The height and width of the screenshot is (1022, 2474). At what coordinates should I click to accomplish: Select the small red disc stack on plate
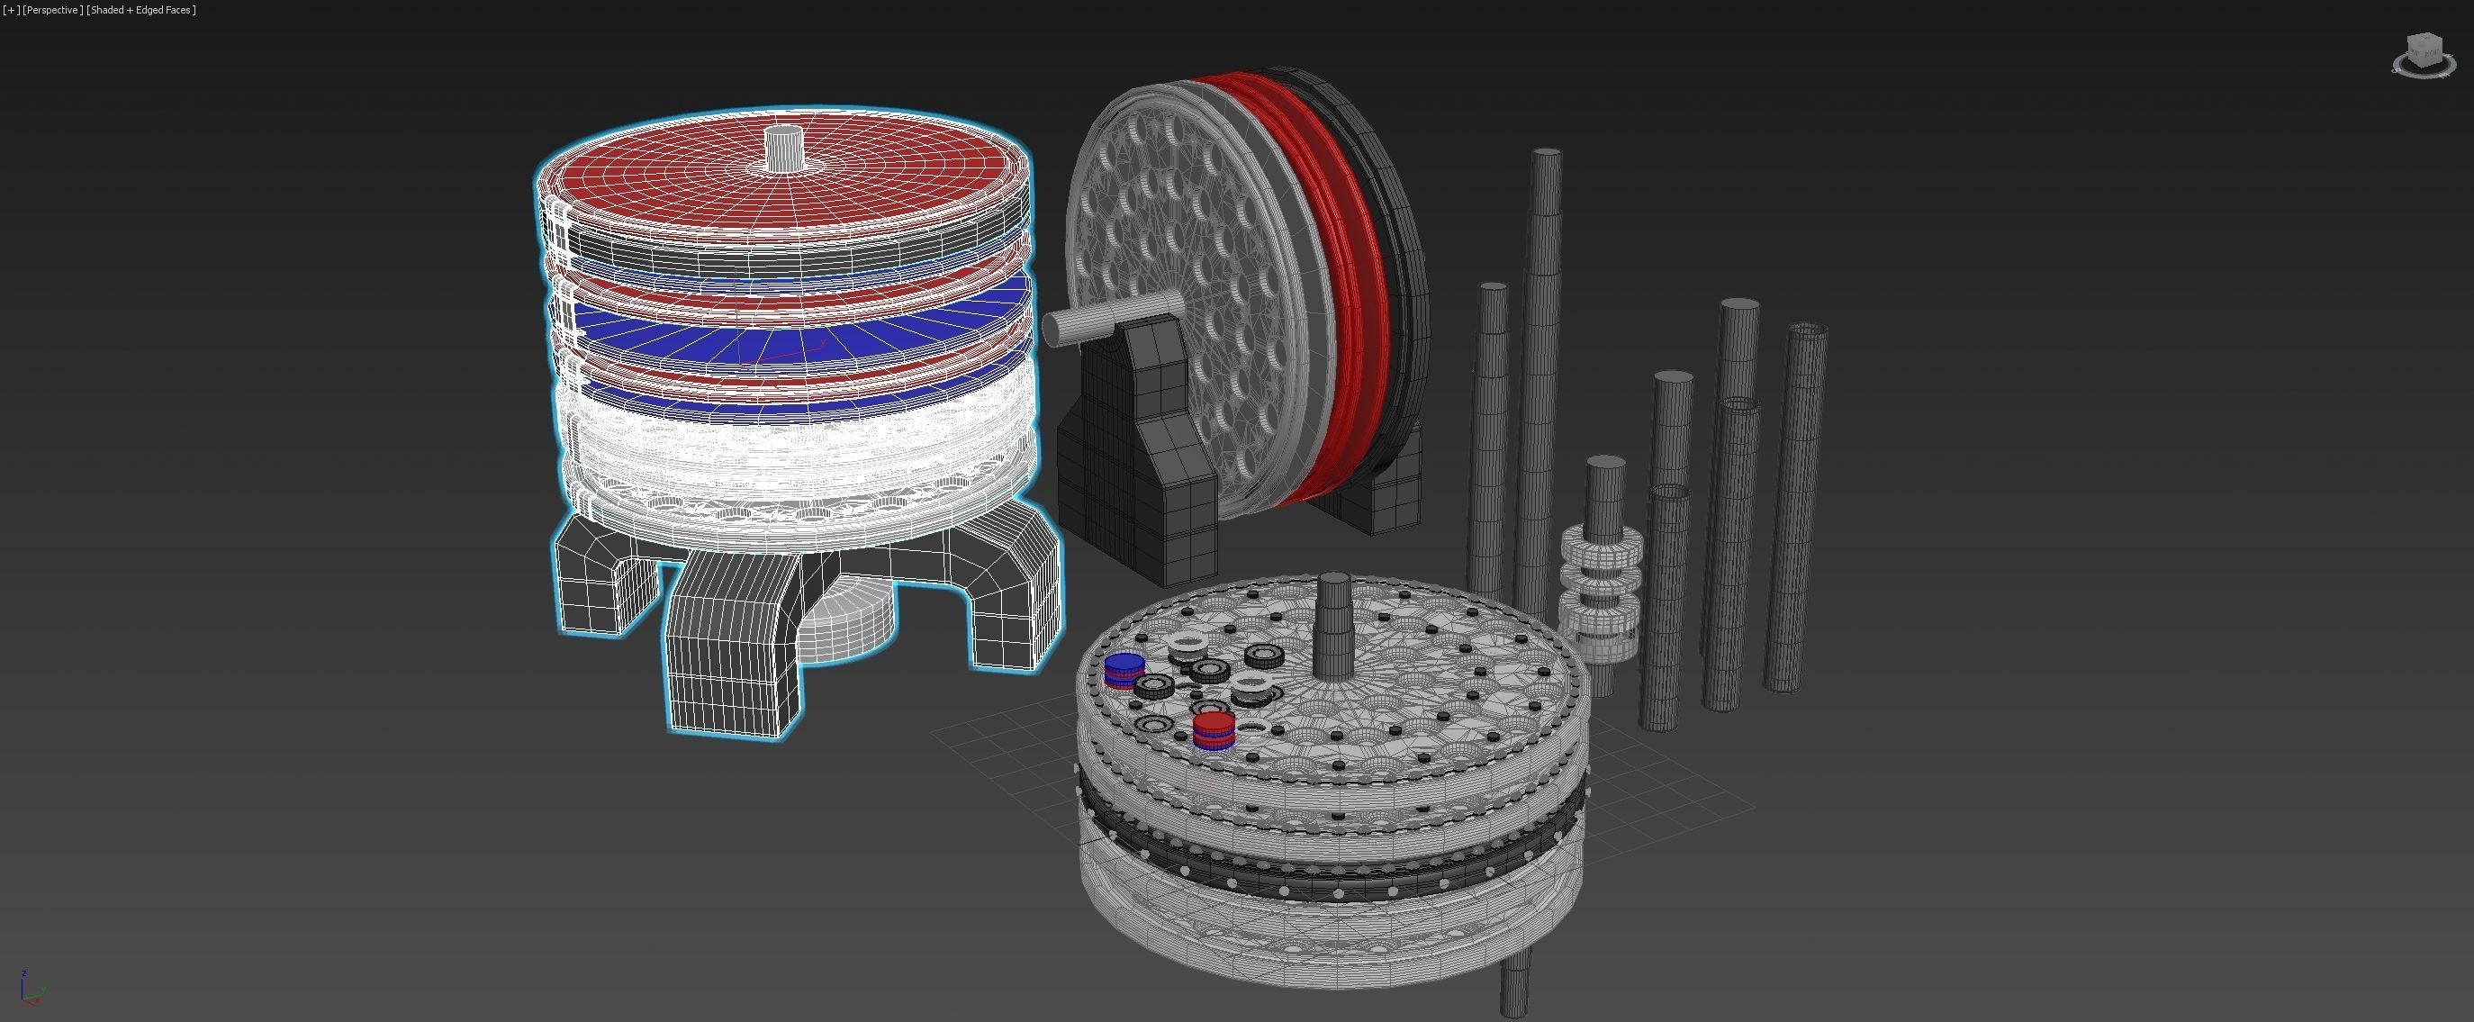pos(1214,730)
